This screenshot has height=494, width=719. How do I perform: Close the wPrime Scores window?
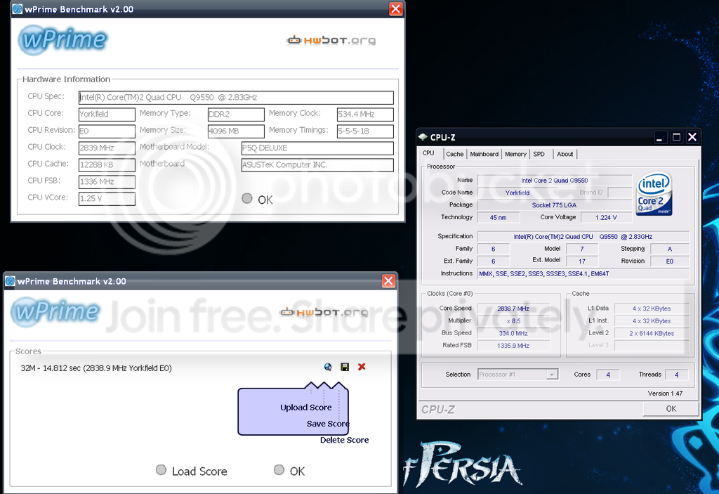pos(388,281)
